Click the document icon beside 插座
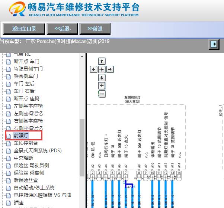Screen dimensions: 224x208 [x=9, y=203]
